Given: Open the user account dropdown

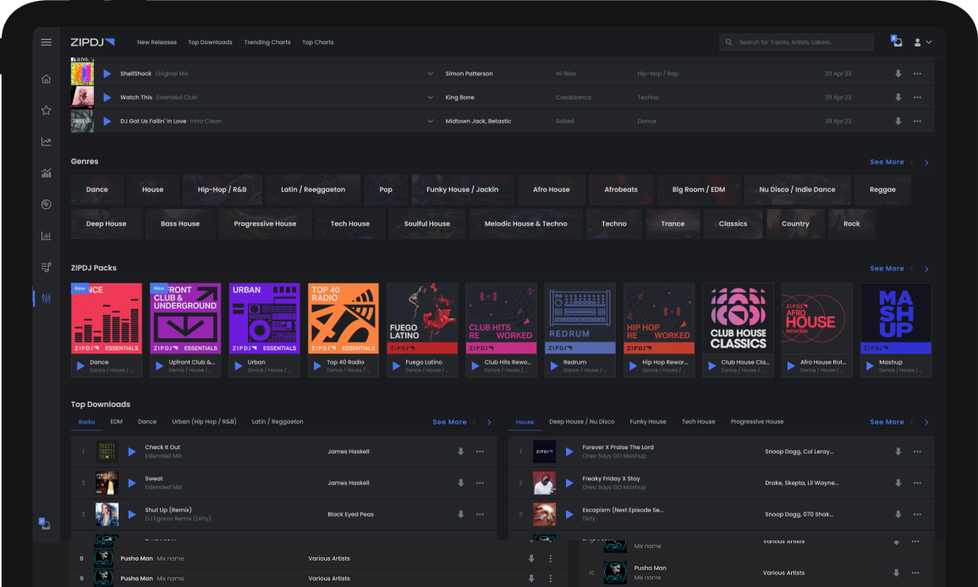Looking at the screenshot, I should pyautogui.click(x=922, y=42).
